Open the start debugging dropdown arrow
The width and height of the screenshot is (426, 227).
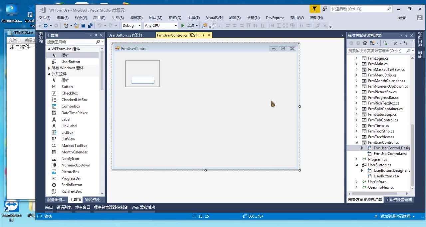[x=197, y=25]
